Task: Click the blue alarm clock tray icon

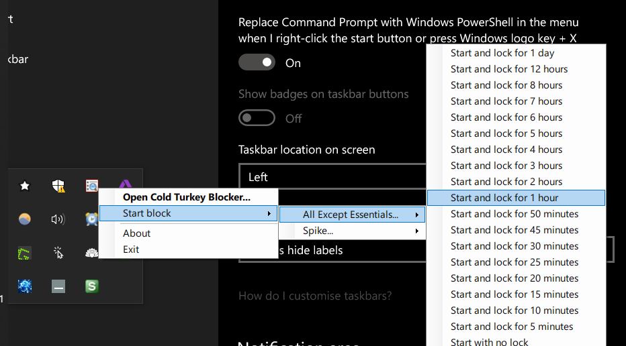Action: pos(91,219)
